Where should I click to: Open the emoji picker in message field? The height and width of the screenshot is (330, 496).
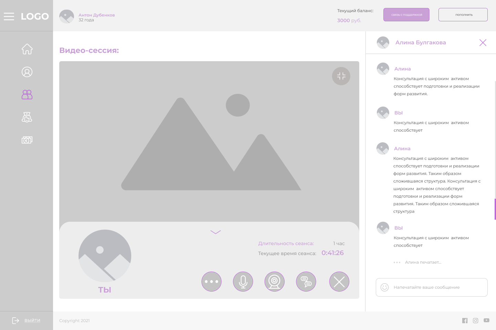[384, 287]
